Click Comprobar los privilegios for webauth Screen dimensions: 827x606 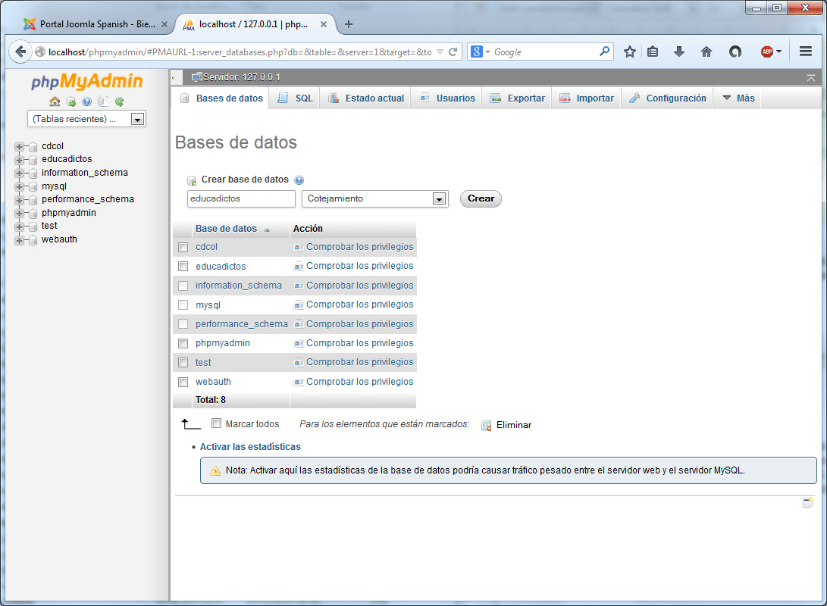coord(360,382)
